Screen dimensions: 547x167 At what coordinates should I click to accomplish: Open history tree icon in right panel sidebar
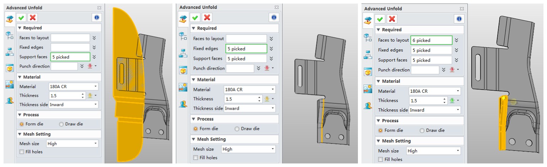tap(368, 37)
